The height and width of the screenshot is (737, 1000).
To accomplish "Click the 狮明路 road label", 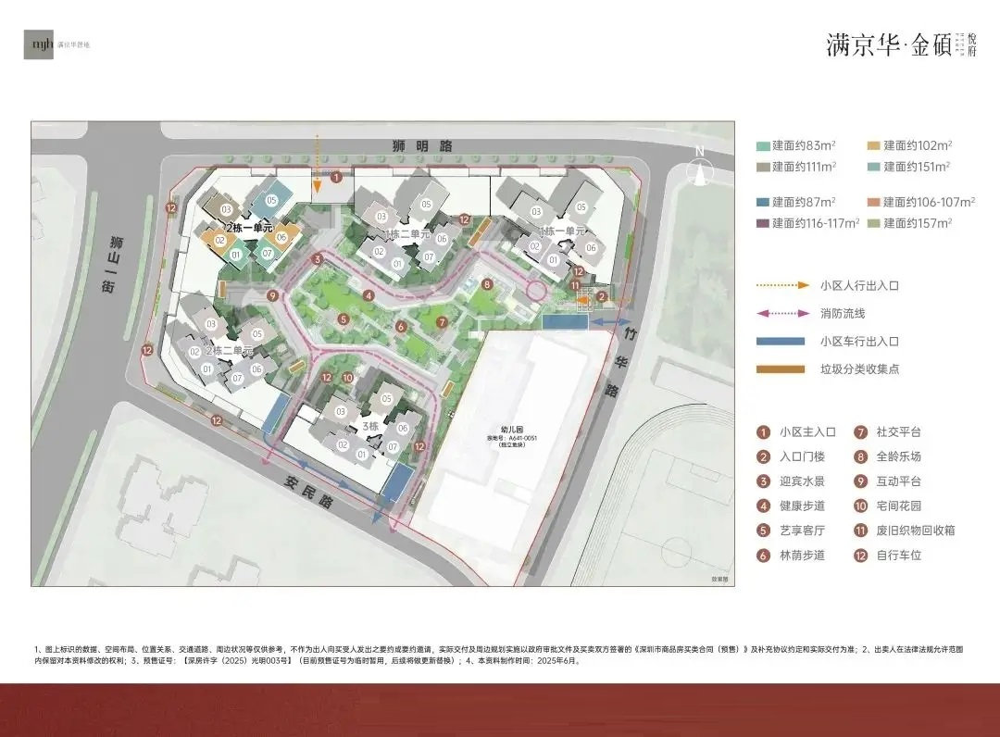I will pos(423,146).
